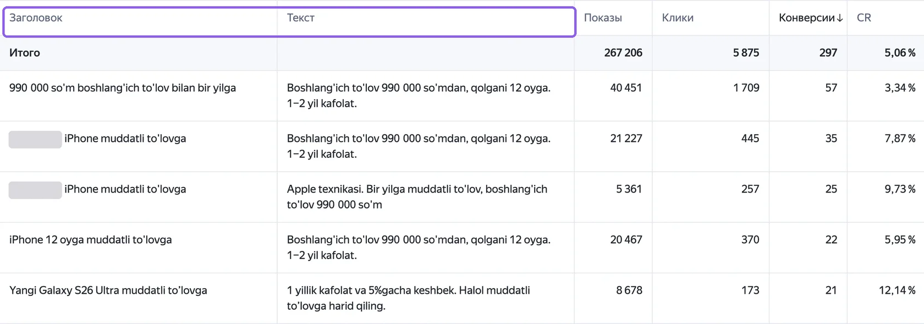Select impressions value 21 227

[626, 139]
